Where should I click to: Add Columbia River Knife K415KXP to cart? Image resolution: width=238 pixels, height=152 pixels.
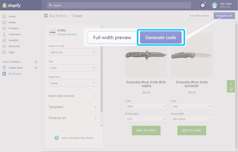point(191,131)
